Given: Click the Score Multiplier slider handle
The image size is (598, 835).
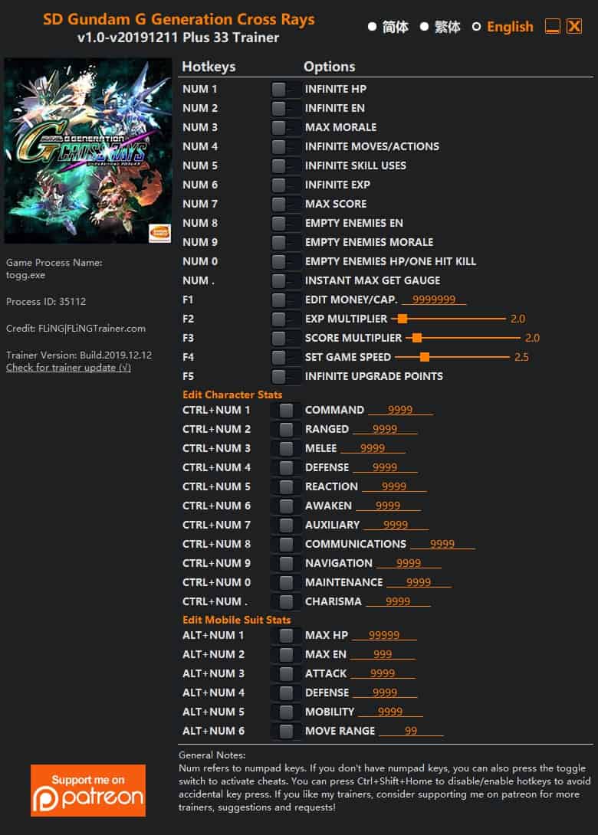Looking at the screenshot, I should click(x=417, y=338).
